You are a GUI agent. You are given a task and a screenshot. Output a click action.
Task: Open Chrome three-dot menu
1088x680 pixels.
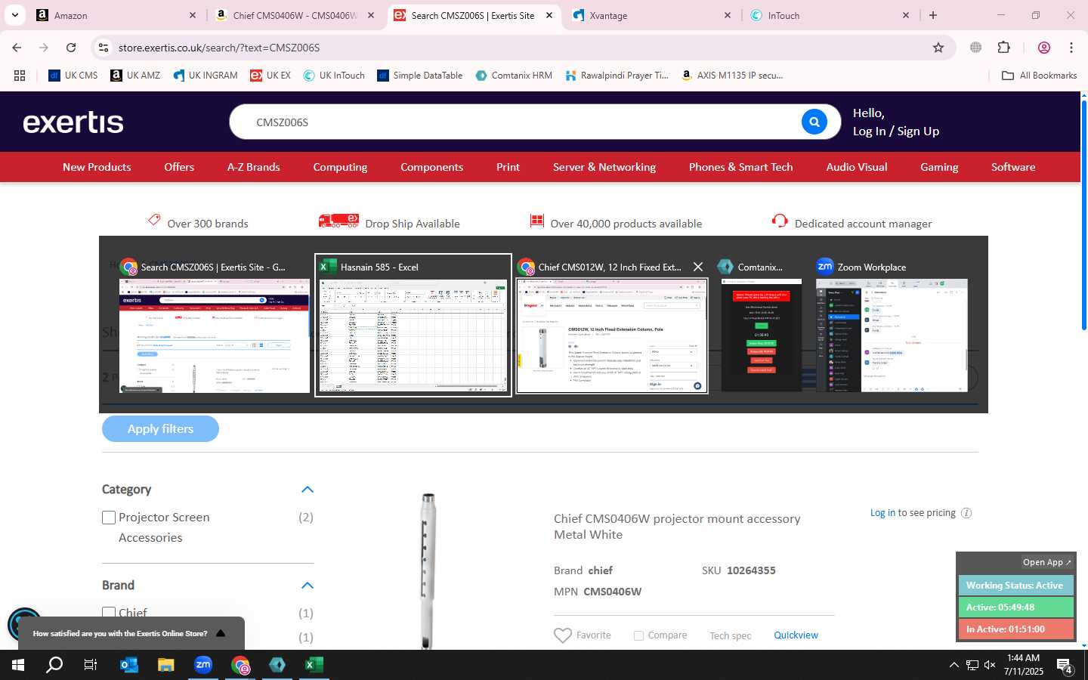click(1071, 48)
